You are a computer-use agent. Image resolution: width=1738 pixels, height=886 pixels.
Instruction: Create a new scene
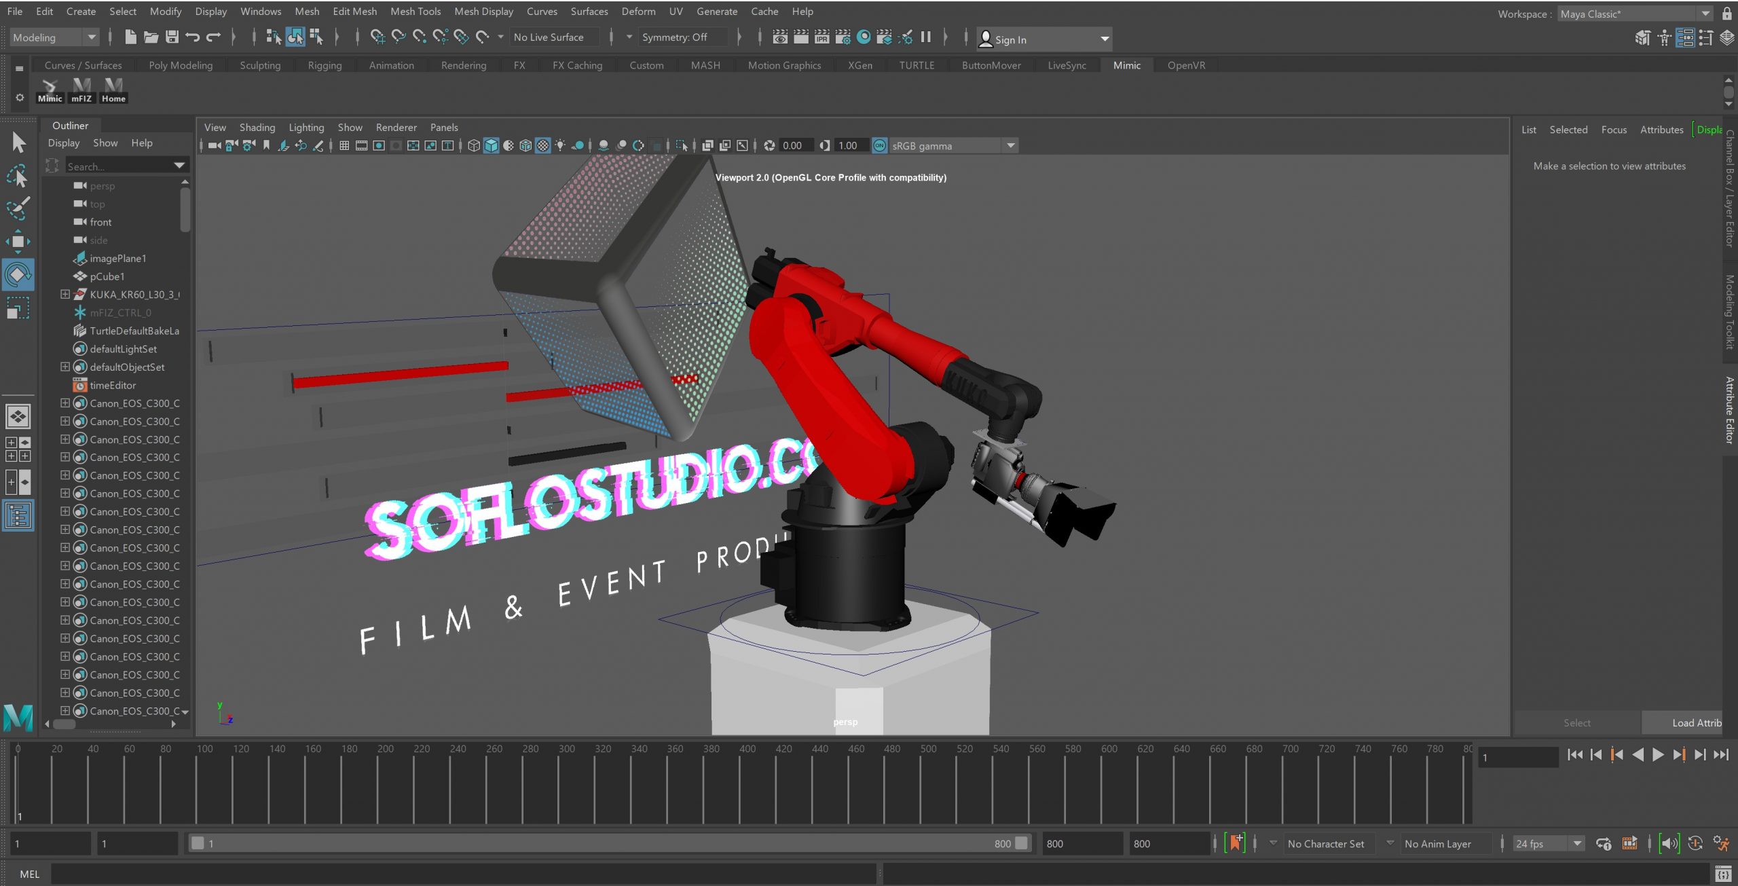coord(130,37)
